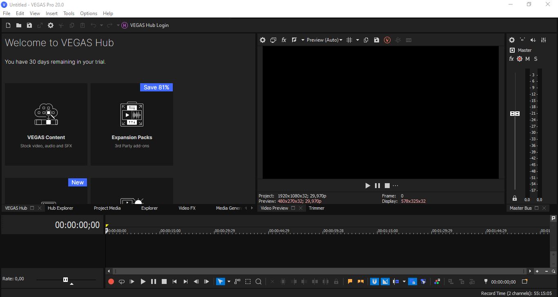Switch to the Video FX tab

tap(187, 208)
